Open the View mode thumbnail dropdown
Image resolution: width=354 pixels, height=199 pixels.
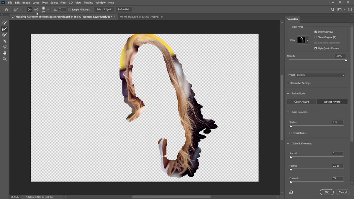[307, 40]
